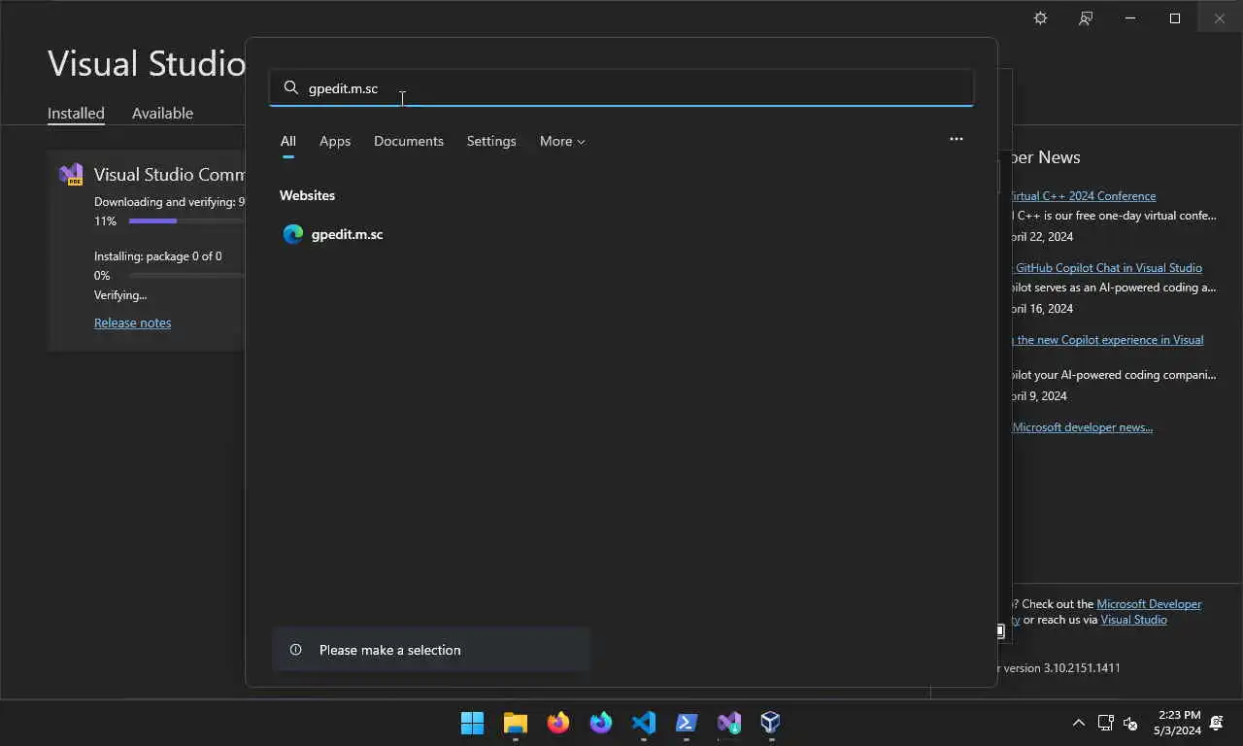Open Microsoft developer news link
Viewport: 1243px width, 746px height.
click(x=1082, y=427)
